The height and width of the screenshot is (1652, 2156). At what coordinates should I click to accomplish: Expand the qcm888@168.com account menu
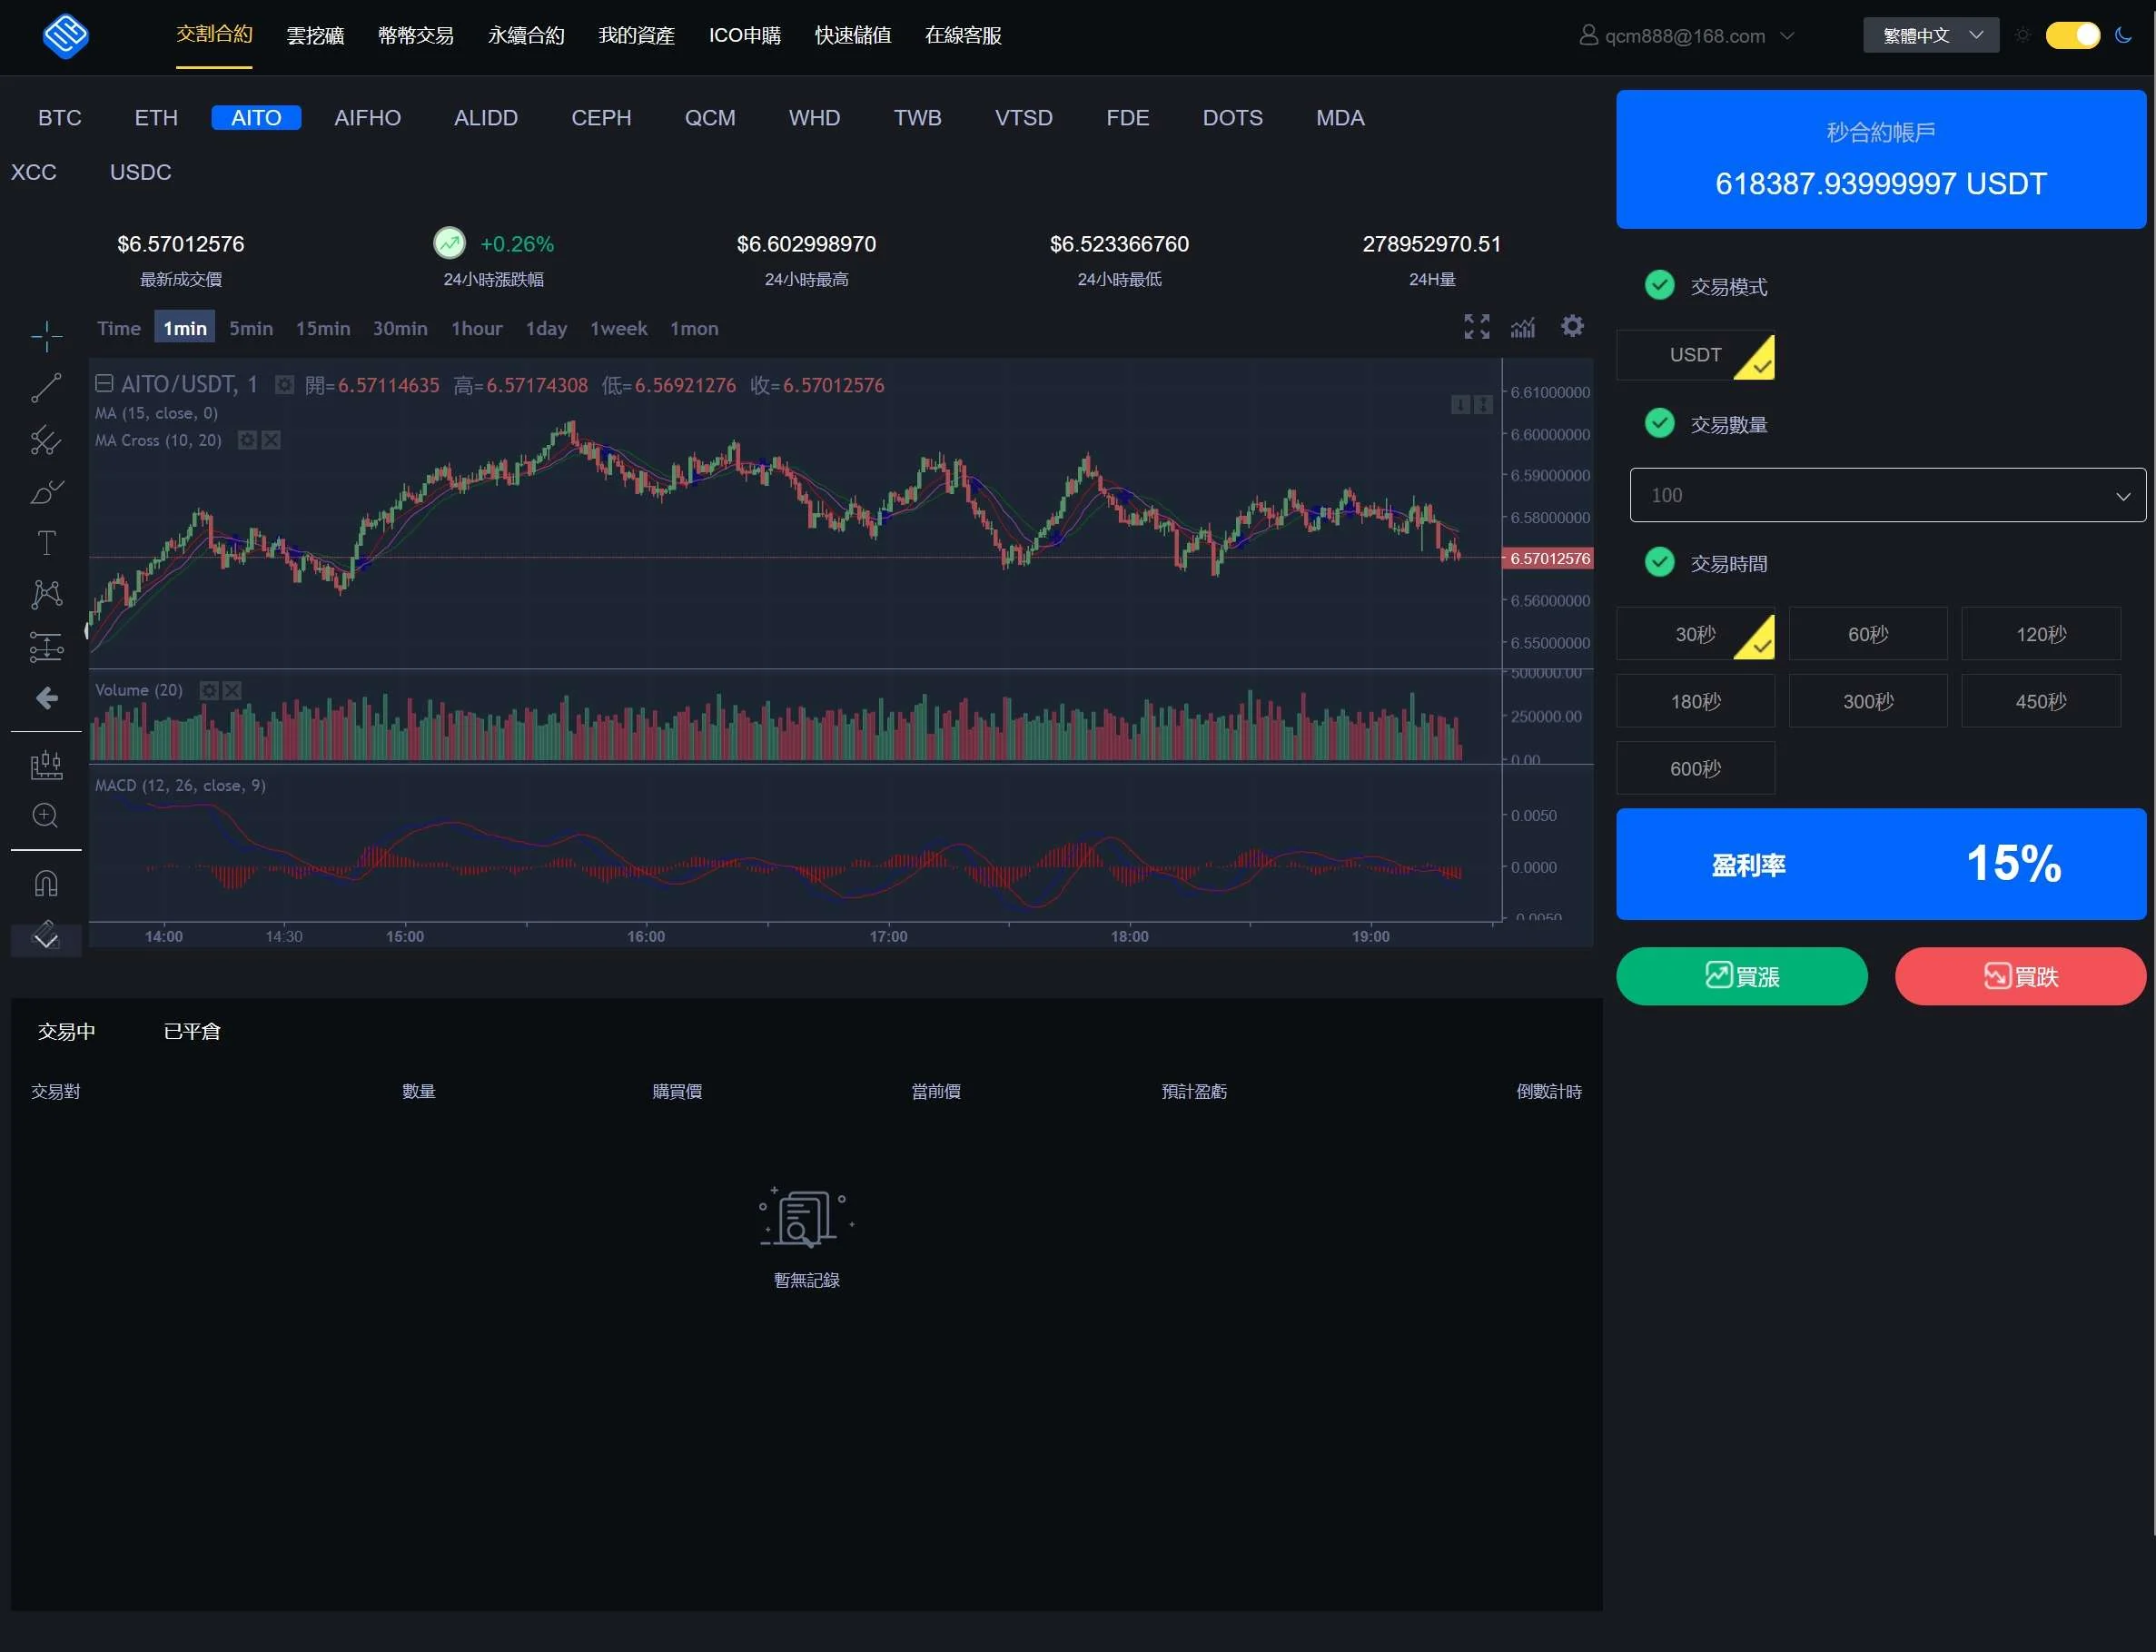(x=1686, y=36)
